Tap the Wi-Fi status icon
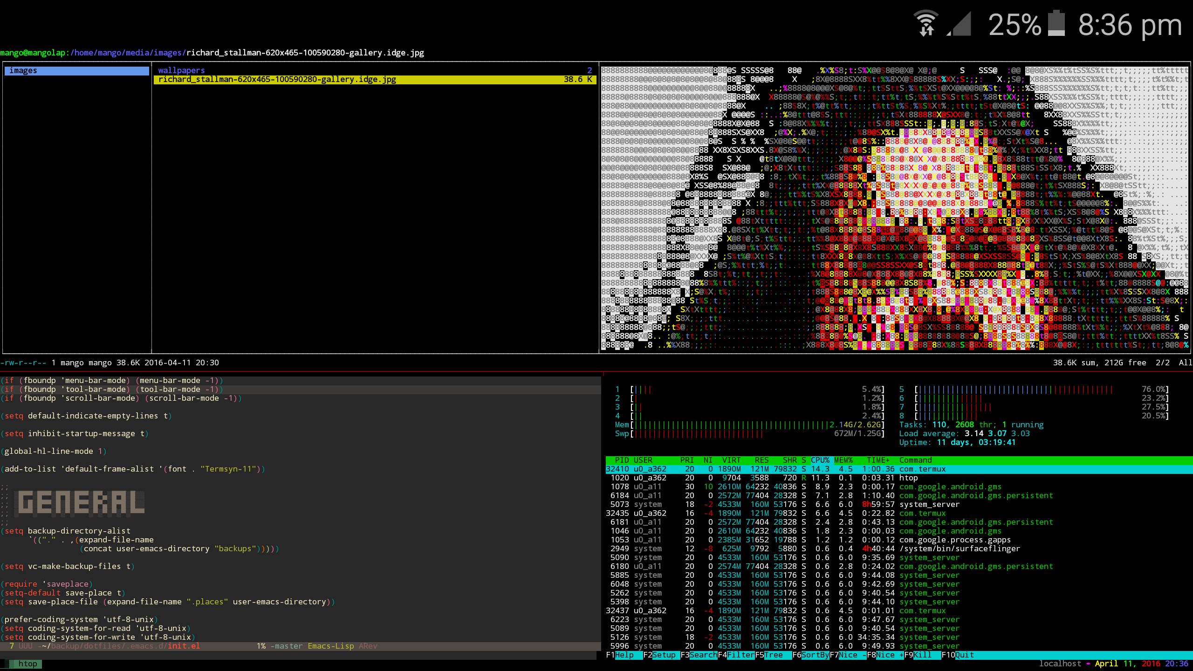This screenshot has height=671, width=1193. pos(926,23)
